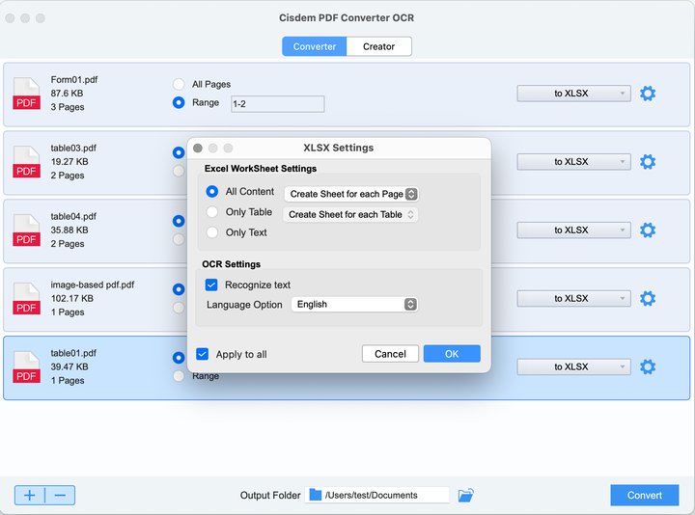695x515 pixels.
Task: Select Range radio for table01.pdf
Action: (x=179, y=376)
